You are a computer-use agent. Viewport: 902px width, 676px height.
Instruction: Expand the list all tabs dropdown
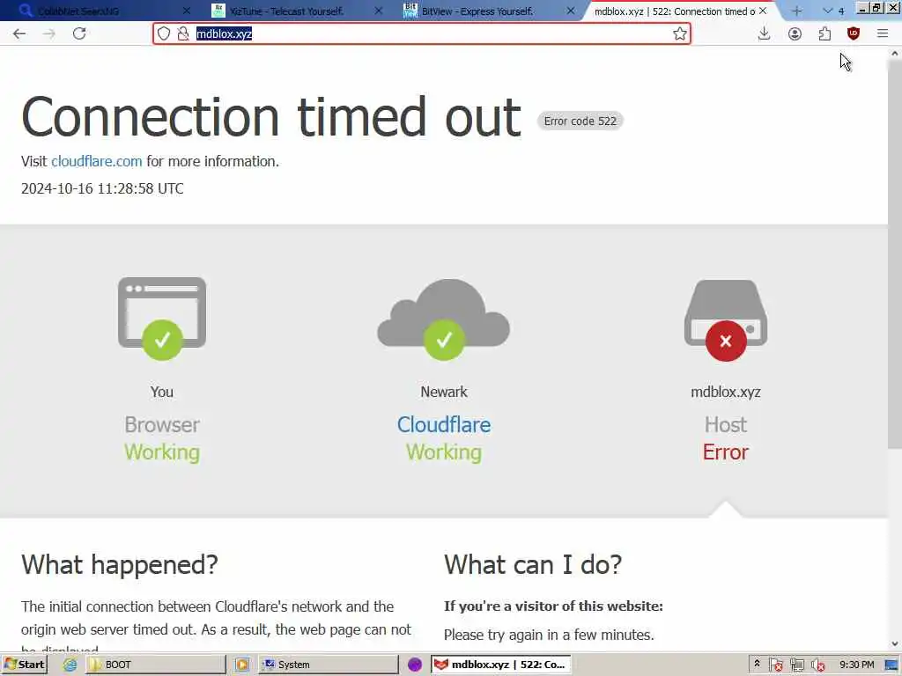tap(828, 11)
